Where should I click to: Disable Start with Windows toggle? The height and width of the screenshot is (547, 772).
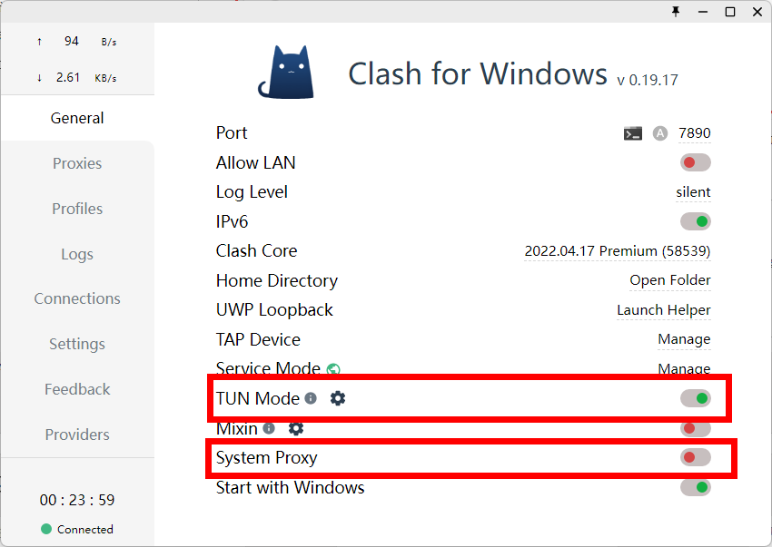(x=695, y=487)
